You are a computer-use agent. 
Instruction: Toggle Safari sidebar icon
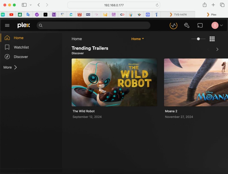(x=24, y=5)
